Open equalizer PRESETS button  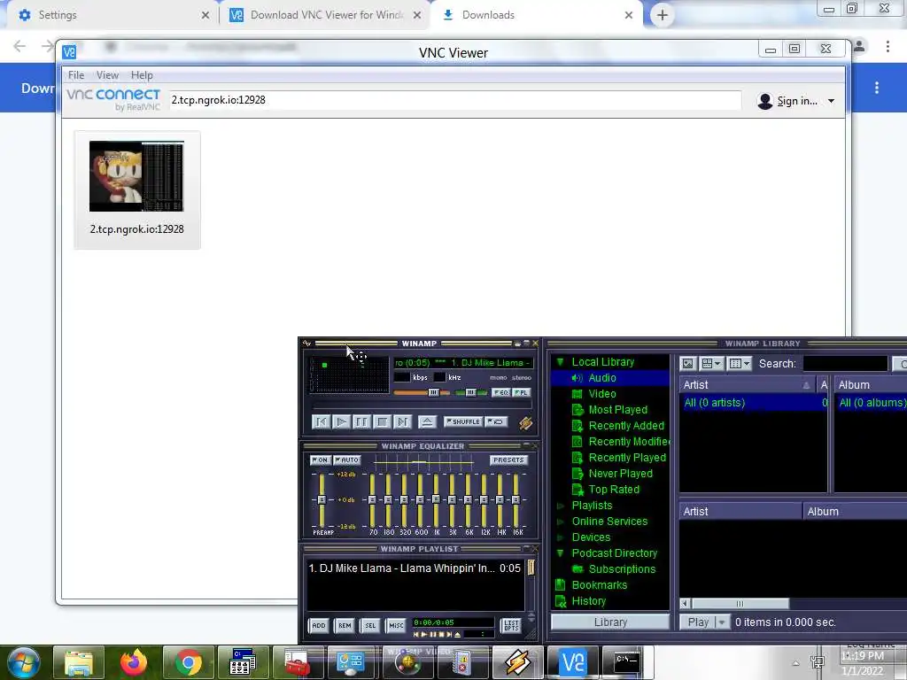pos(508,460)
